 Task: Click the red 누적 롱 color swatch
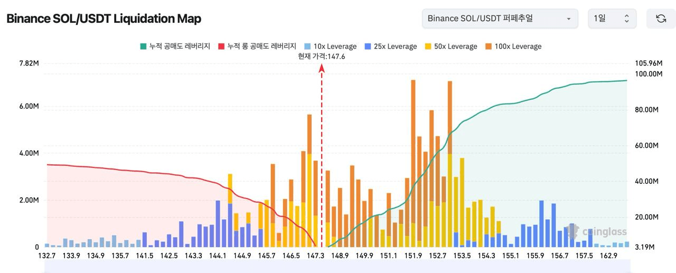(x=221, y=46)
